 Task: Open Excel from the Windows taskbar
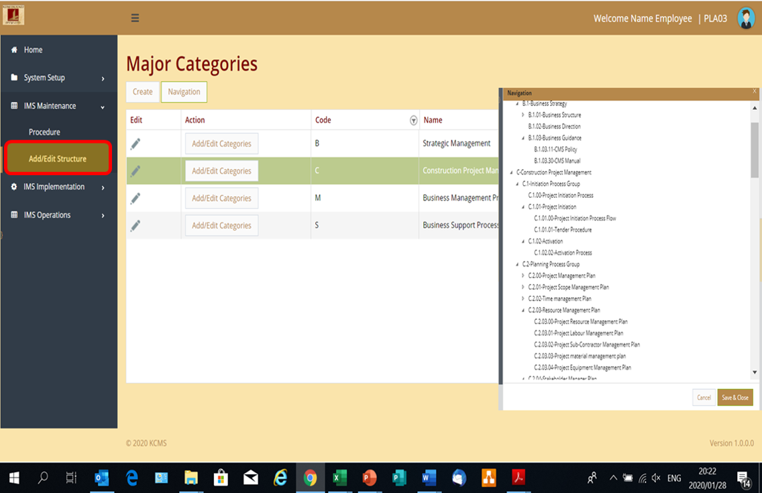[x=339, y=478]
